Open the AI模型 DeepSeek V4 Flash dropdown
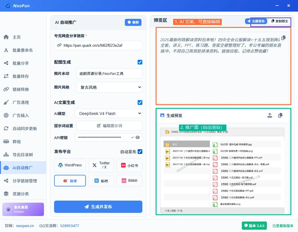 pos(109,114)
